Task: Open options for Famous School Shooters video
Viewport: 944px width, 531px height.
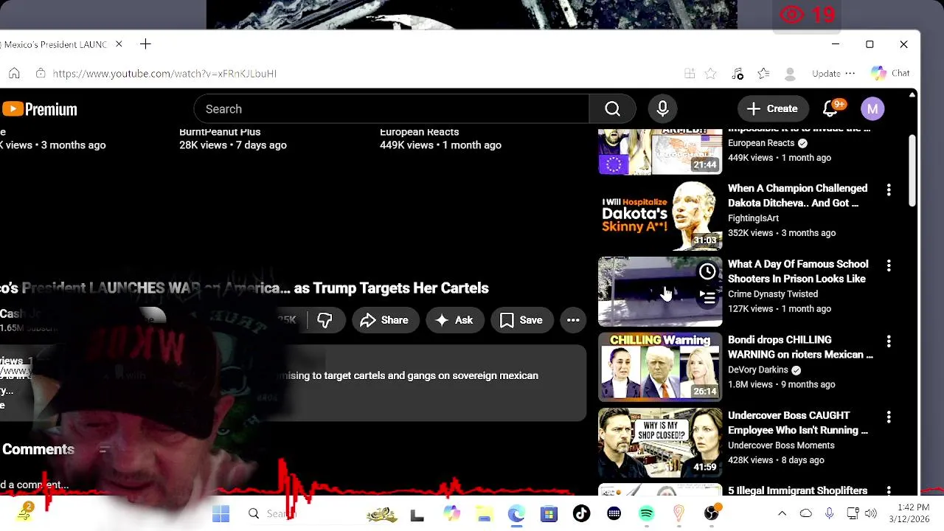Action: (x=889, y=265)
